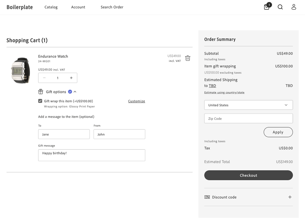Click the discount code coupon icon

tap(207, 197)
